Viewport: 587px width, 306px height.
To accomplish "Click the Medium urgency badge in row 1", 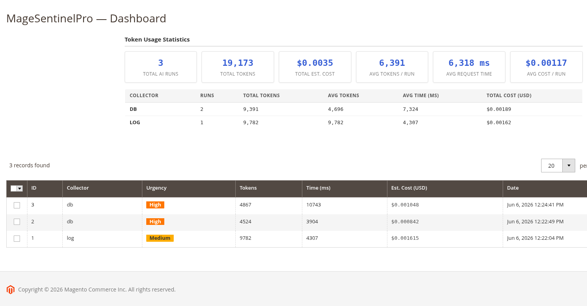I will [x=160, y=238].
